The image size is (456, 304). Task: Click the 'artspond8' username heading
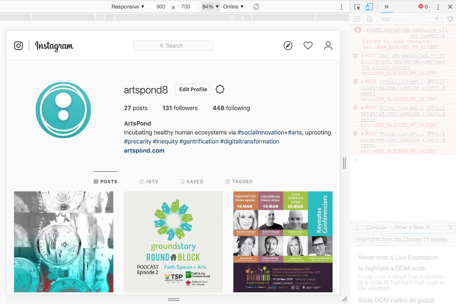coord(146,90)
